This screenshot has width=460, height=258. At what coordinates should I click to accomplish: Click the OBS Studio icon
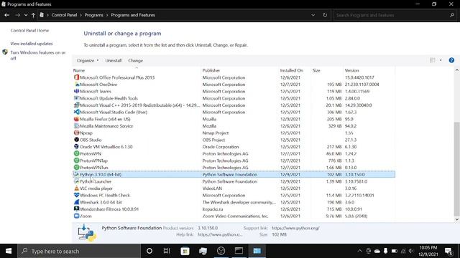pos(76,140)
